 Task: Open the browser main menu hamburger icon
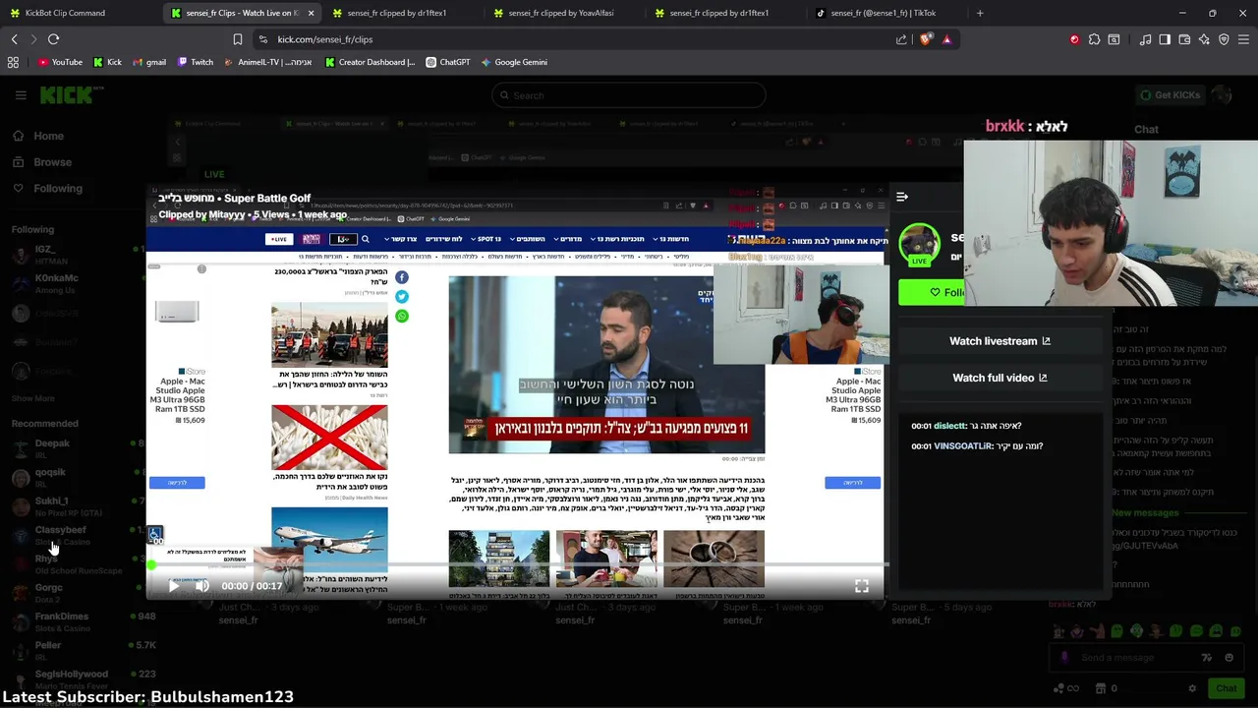click(1243, 39)
